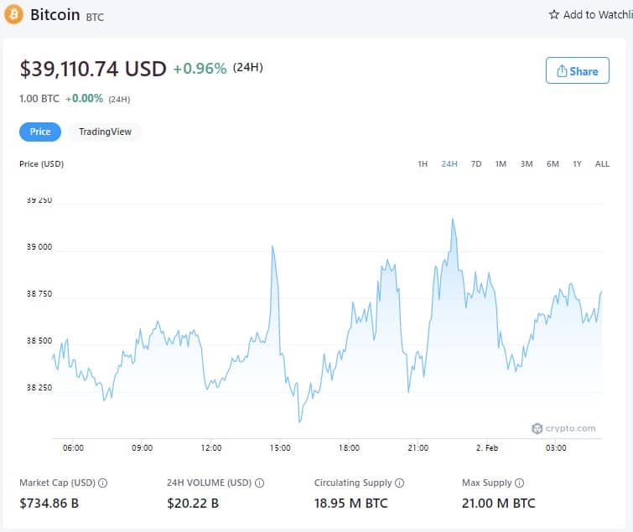Click the 06:00 time axis label

[73, 448]
